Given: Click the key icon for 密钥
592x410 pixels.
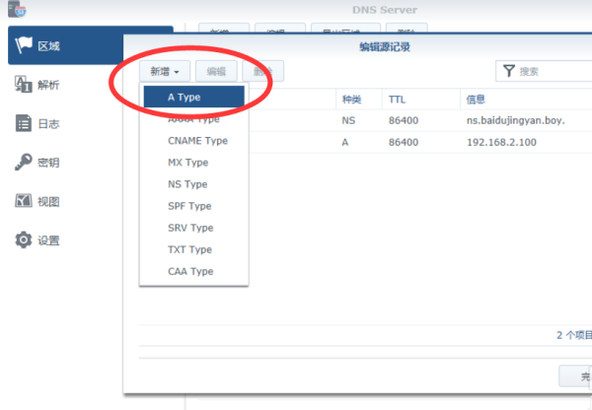Looking at the screenshot, I should click(x=24, y=163).
